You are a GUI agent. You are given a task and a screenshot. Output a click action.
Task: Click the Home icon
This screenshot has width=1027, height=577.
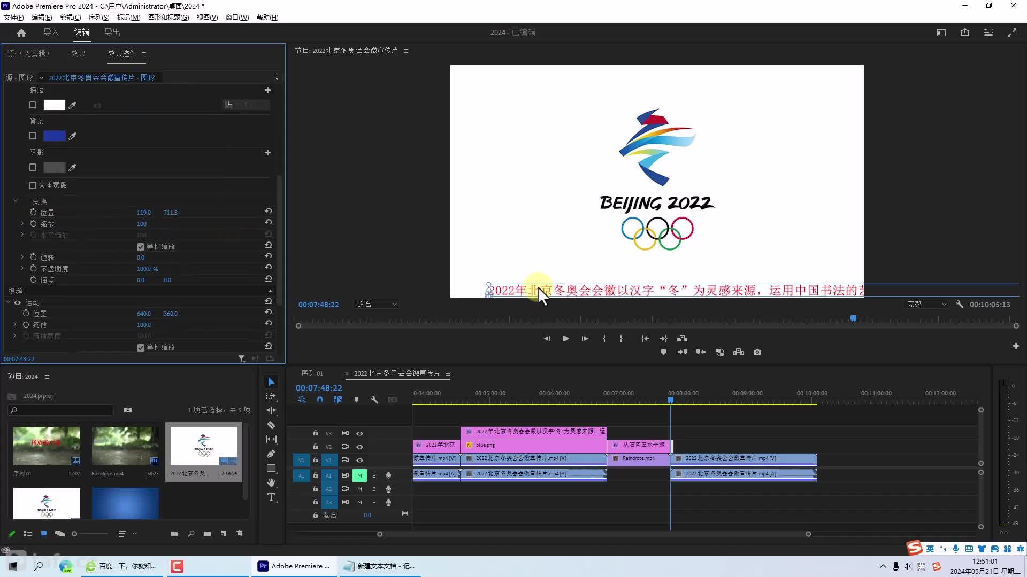click(x=21, y=33)
